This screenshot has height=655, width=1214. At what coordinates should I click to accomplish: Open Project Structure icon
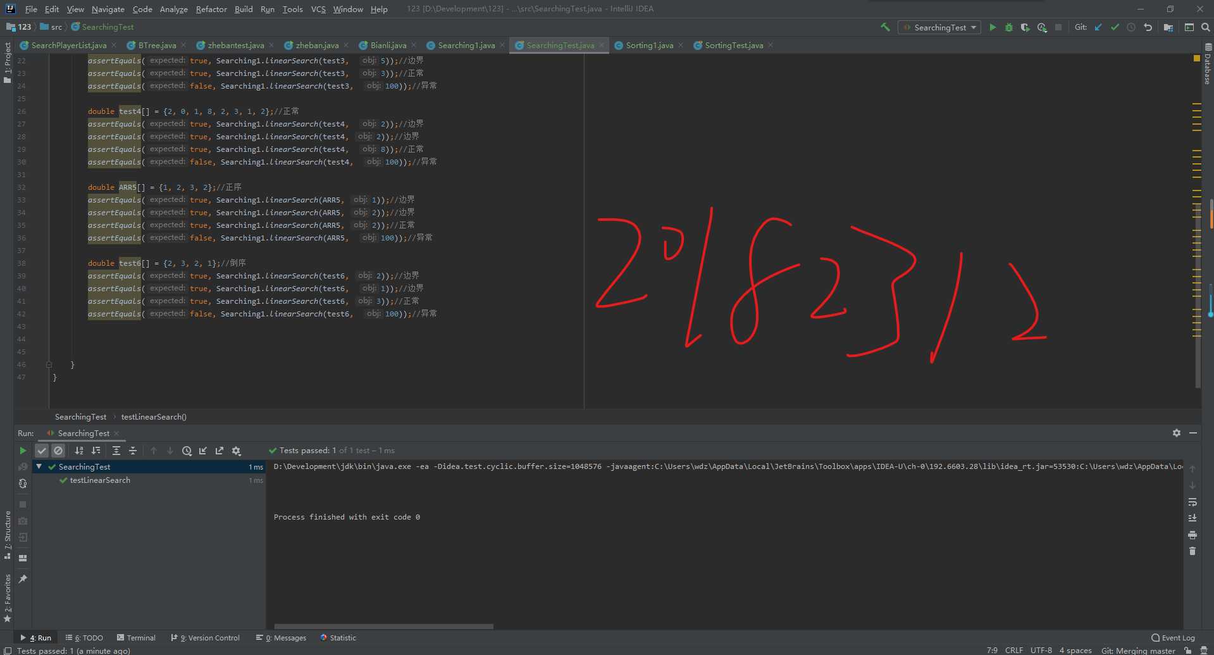[1168, 27]
